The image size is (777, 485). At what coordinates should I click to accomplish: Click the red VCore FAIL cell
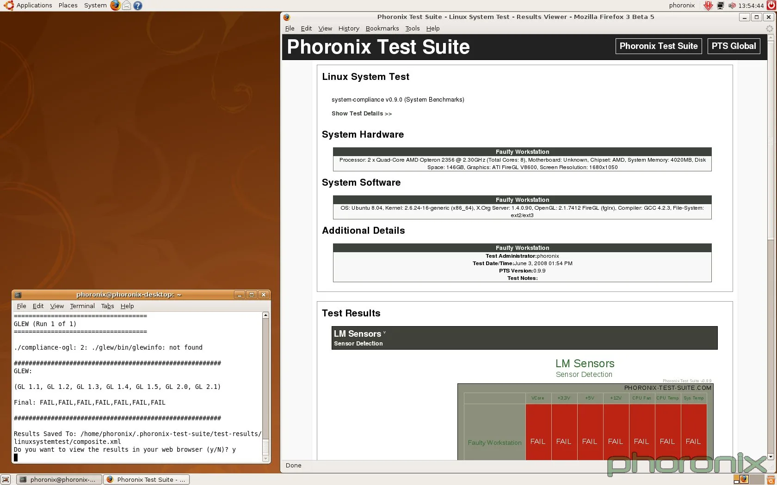click(538, 432)
